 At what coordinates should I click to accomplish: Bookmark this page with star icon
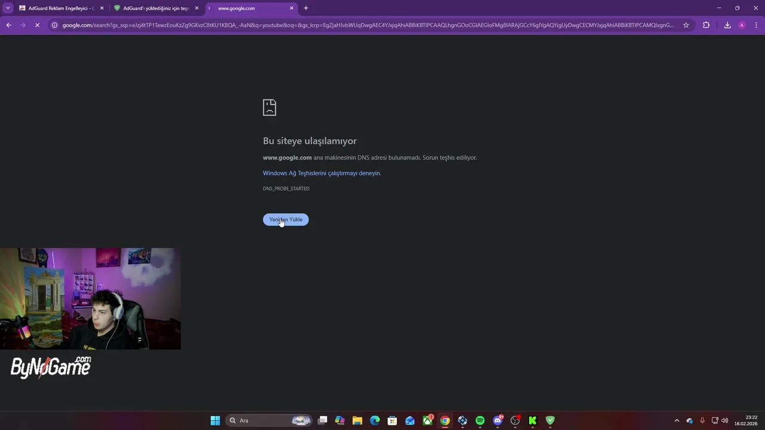[686, 25]
